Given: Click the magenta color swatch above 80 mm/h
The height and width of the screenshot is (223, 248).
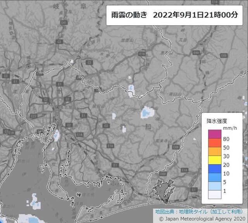Looking at the screenshot, I should [215, 134].
